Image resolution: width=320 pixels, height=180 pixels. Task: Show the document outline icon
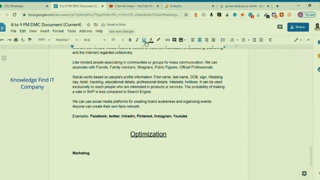pyautogui.click(x=4, y=58)
